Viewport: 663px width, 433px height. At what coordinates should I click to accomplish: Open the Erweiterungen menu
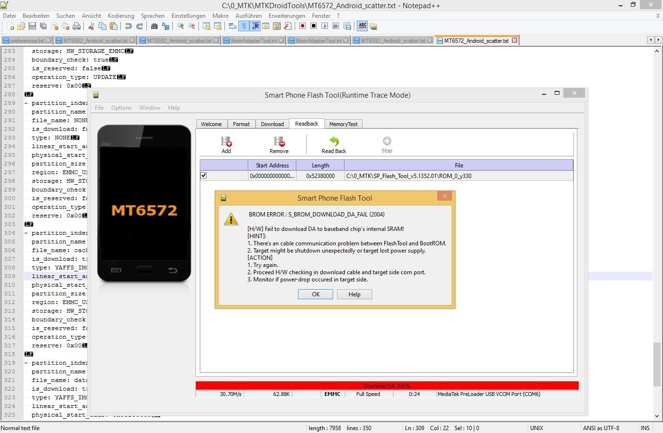click(287, 16)
